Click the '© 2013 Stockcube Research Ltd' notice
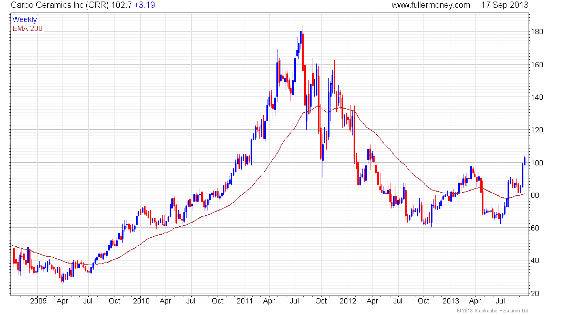The height and width of the screenshot is (315, 578). [x=492, y=311]
